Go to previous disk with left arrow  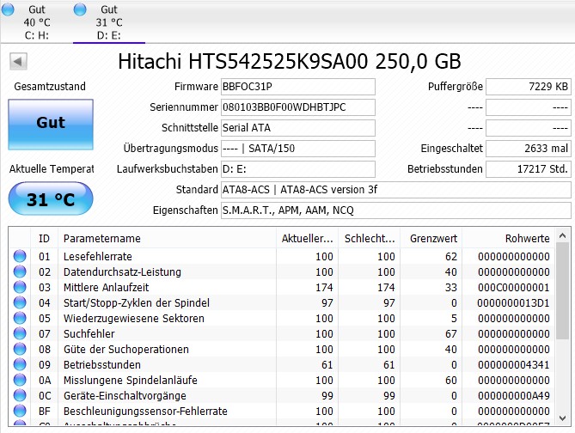pos(18,61)
